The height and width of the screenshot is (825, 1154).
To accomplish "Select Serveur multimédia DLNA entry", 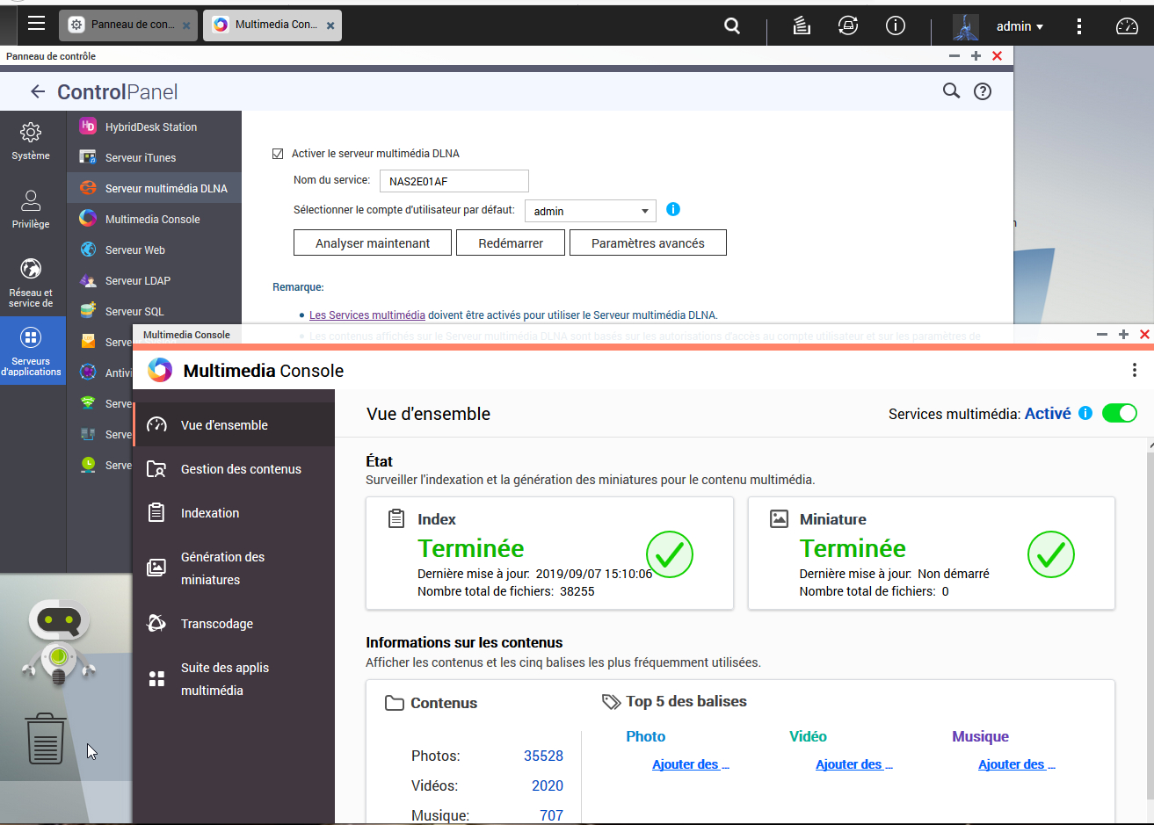I will 154,188.
